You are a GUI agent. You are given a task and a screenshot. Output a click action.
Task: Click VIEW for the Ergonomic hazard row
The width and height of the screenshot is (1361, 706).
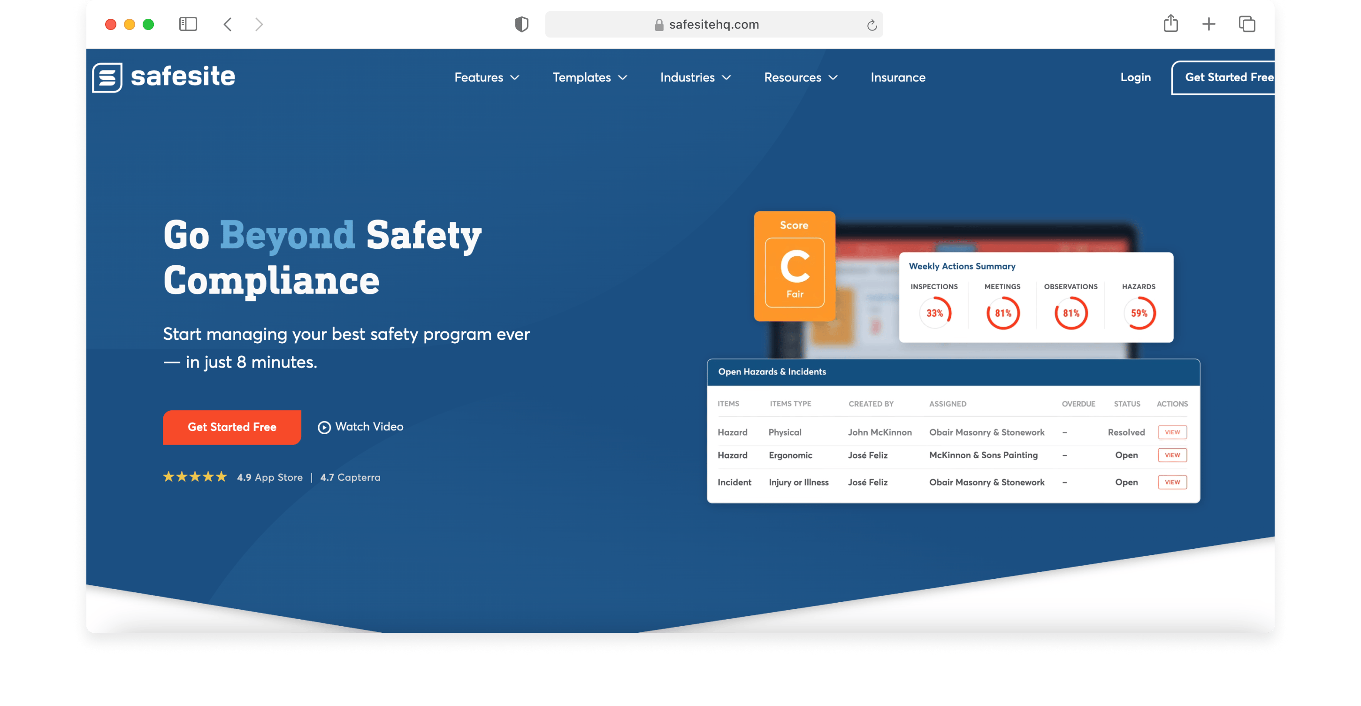tap(1172, 455)
